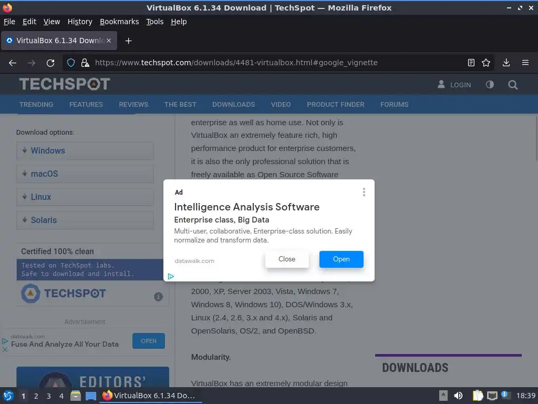Open TechSpot site search magnifier
Viewport: 538px width, 404px height.
[513, 85]
